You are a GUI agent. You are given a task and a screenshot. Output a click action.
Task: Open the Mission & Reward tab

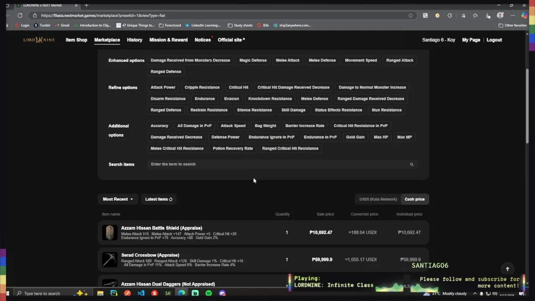[168, 40]
